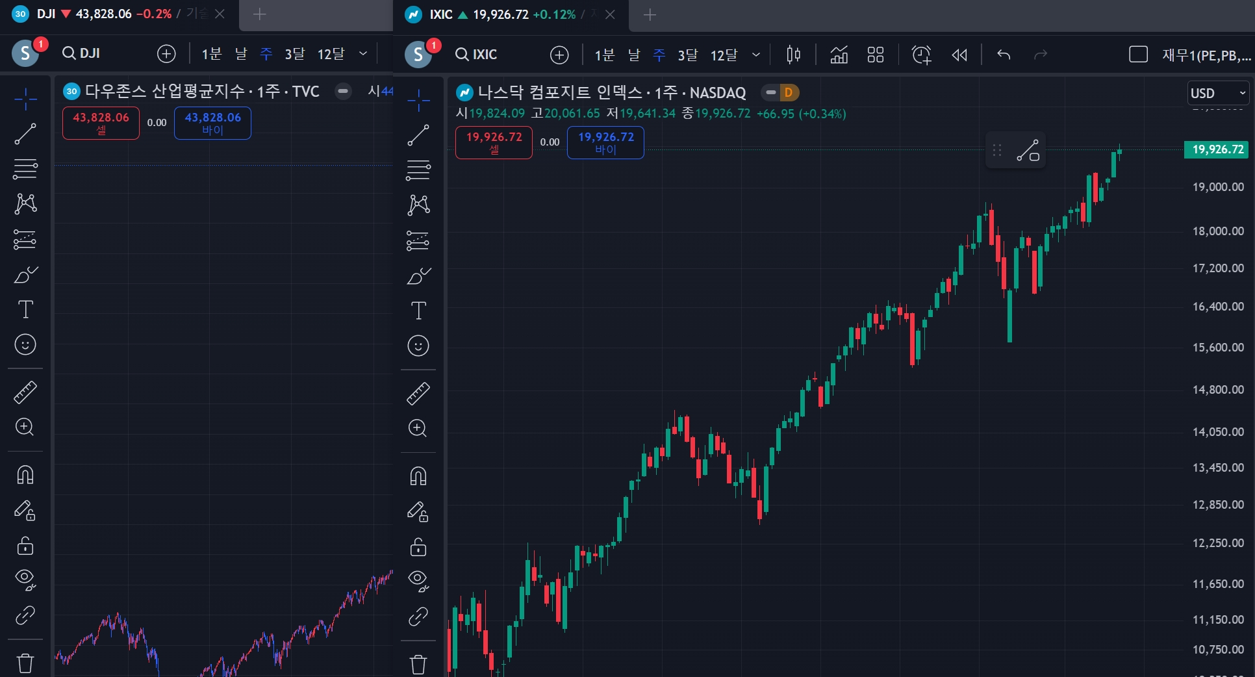Open candlestick chart type selector

point(793,55)
